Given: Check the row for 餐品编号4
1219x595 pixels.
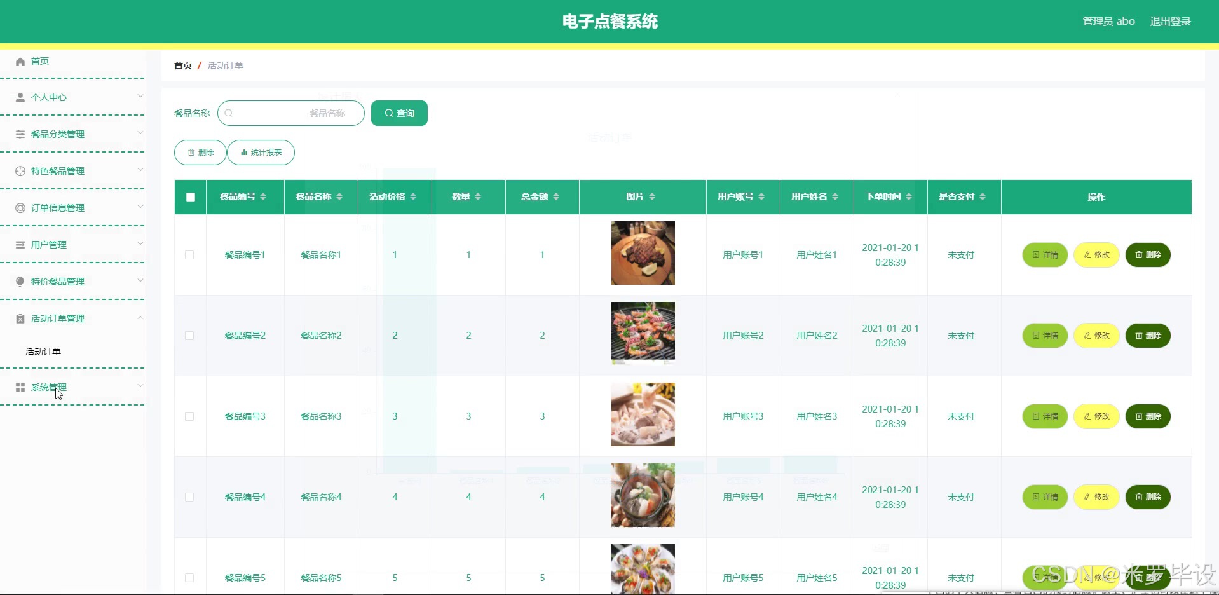Looking at the screenshot, I should click(189, 497).
